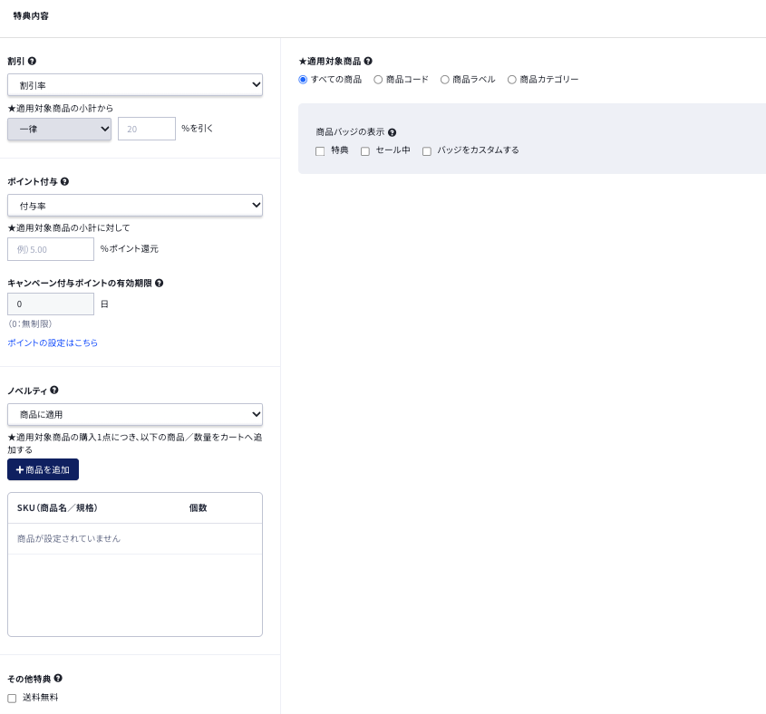Choose 商品カテゴリー radio option

click(511, 80)
